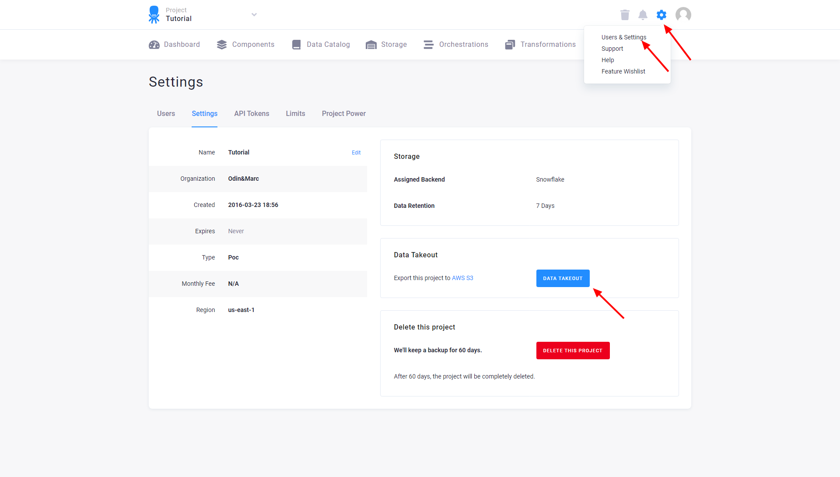Click the Project Tutorial name header
This screenshot has height=477, width=840.
[178, 14]
